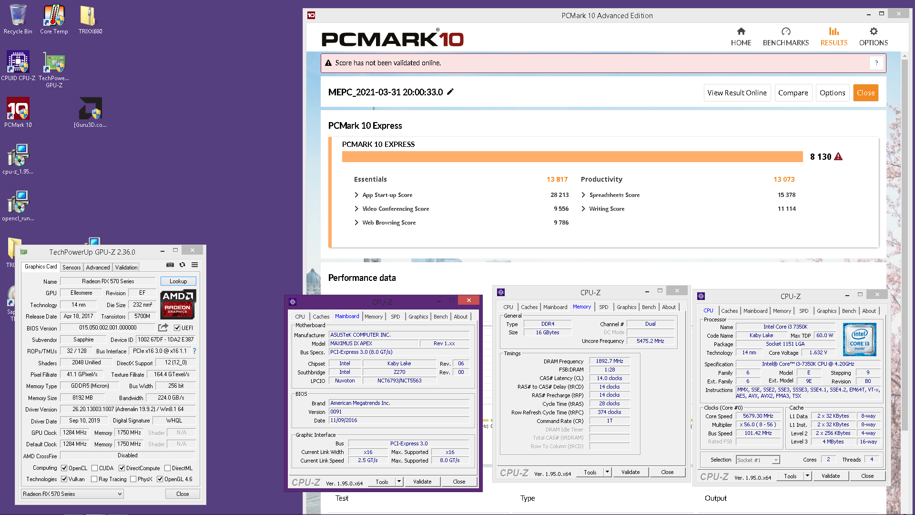Switch to the Sensors tab in GPU-Z

(x=71, y=267)
